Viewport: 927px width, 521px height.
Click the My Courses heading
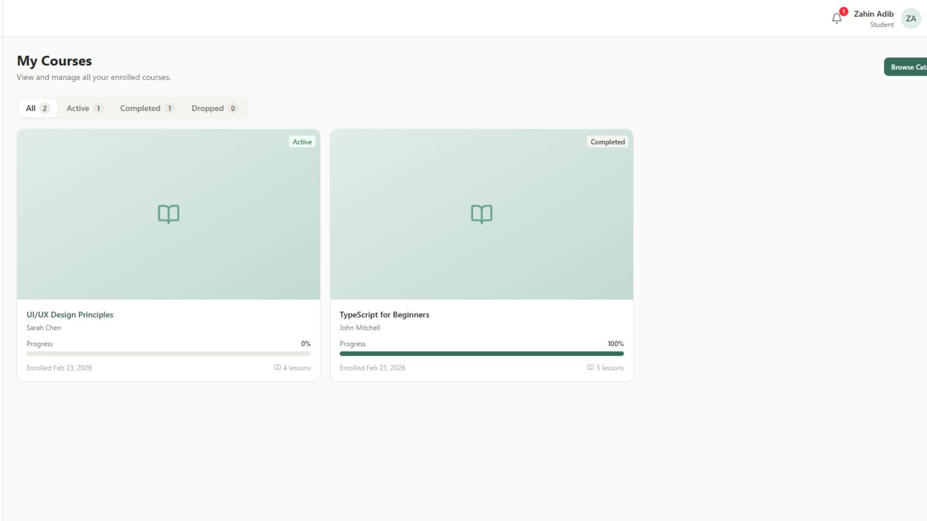pos(54,61)
